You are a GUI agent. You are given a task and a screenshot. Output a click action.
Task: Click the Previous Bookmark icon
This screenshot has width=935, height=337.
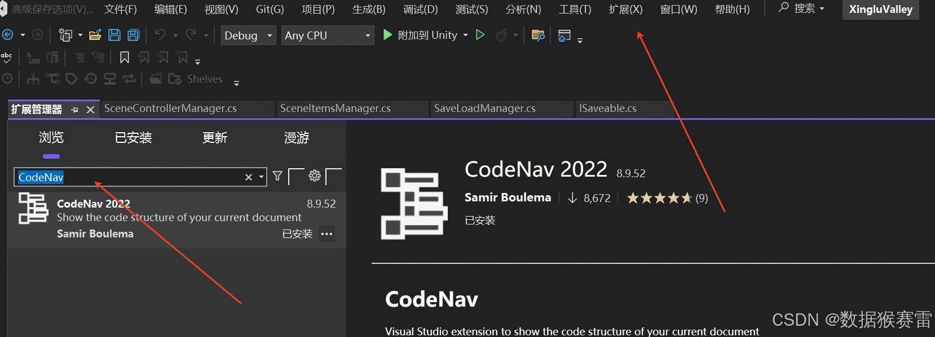(144, 57)
